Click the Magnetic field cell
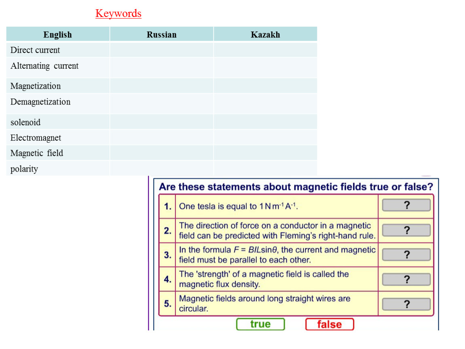465x349 pixels. pos(58,153)
